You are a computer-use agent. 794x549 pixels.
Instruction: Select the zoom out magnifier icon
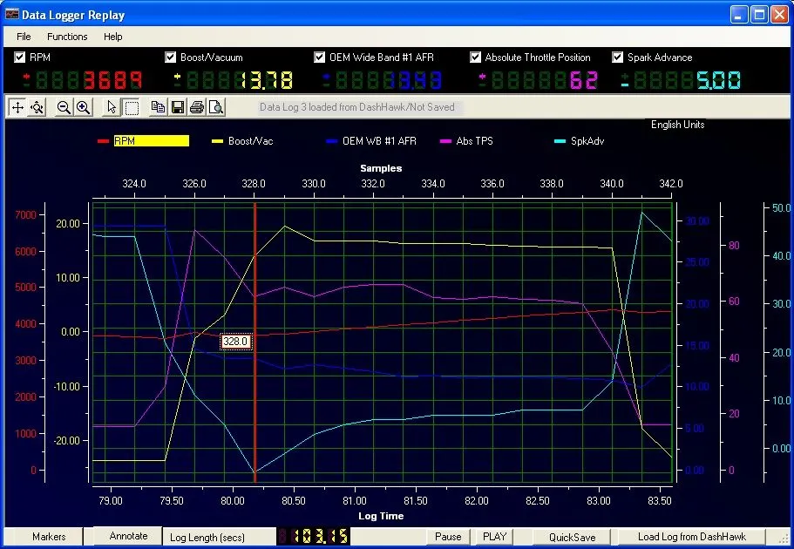pos(62,107)
